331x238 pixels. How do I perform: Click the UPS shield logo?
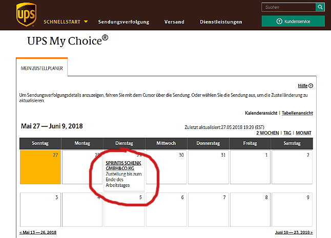pos(26,14)
